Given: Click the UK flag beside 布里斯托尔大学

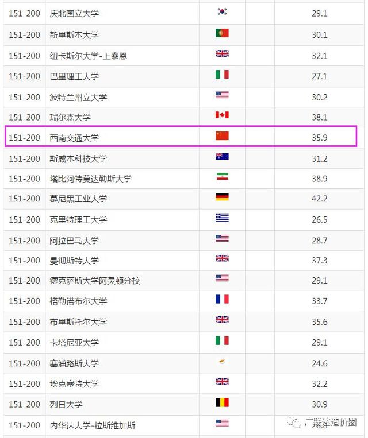Looking at the screenshot, I should tap(222, 320).
